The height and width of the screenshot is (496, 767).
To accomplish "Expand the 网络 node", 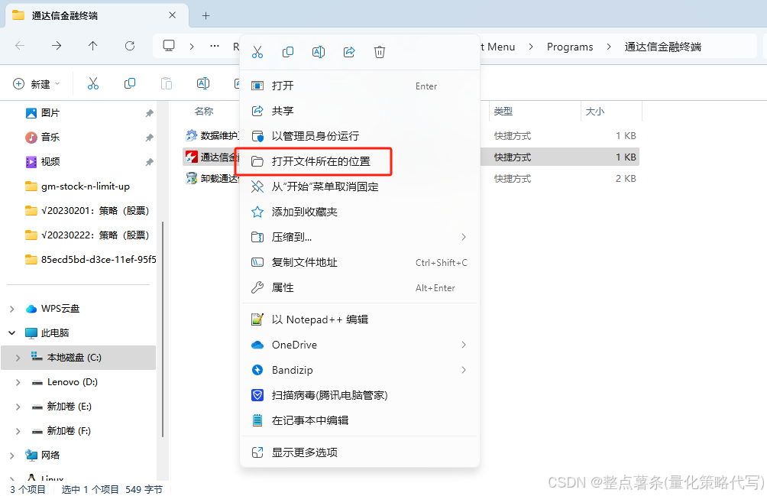I will [x=12, y=455].
